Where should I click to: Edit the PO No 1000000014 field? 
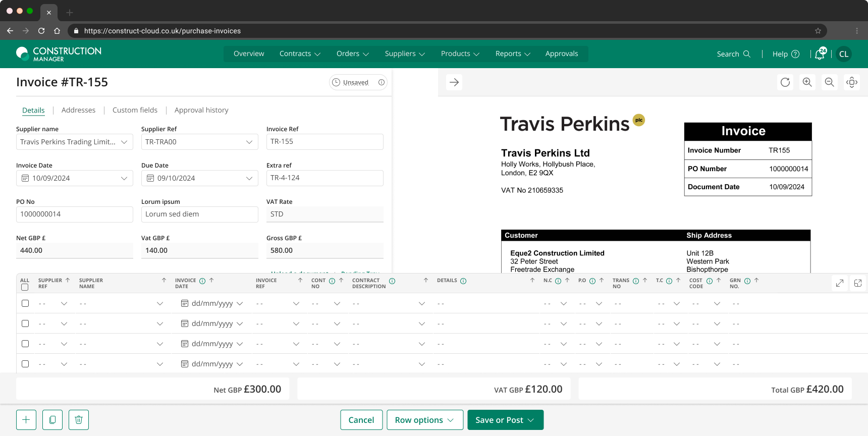(75, 214)
